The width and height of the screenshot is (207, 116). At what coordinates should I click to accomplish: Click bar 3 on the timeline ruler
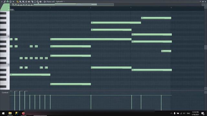click(91, 8)
